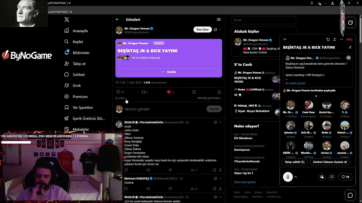Click the İçerik Üreticisi Stüdyosu rocket icon
This screenshot has height=203, width=362.
click(x=67, y=118)
